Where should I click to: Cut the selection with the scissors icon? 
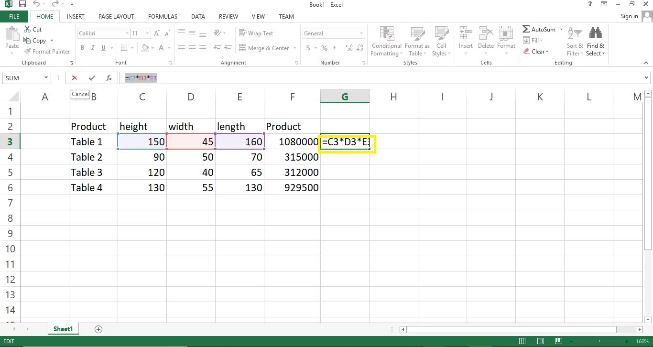point(27,30)
